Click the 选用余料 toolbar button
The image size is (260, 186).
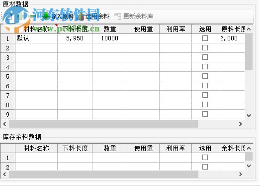point(93,16)
